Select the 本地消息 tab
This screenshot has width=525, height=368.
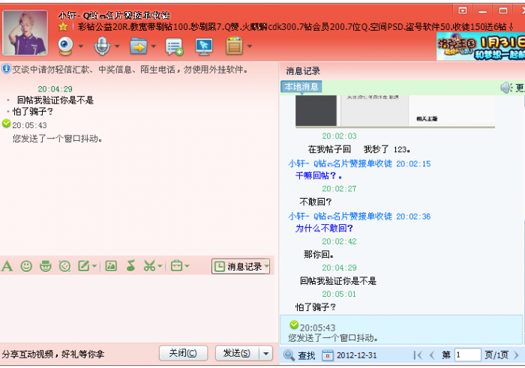pos(301,87)
